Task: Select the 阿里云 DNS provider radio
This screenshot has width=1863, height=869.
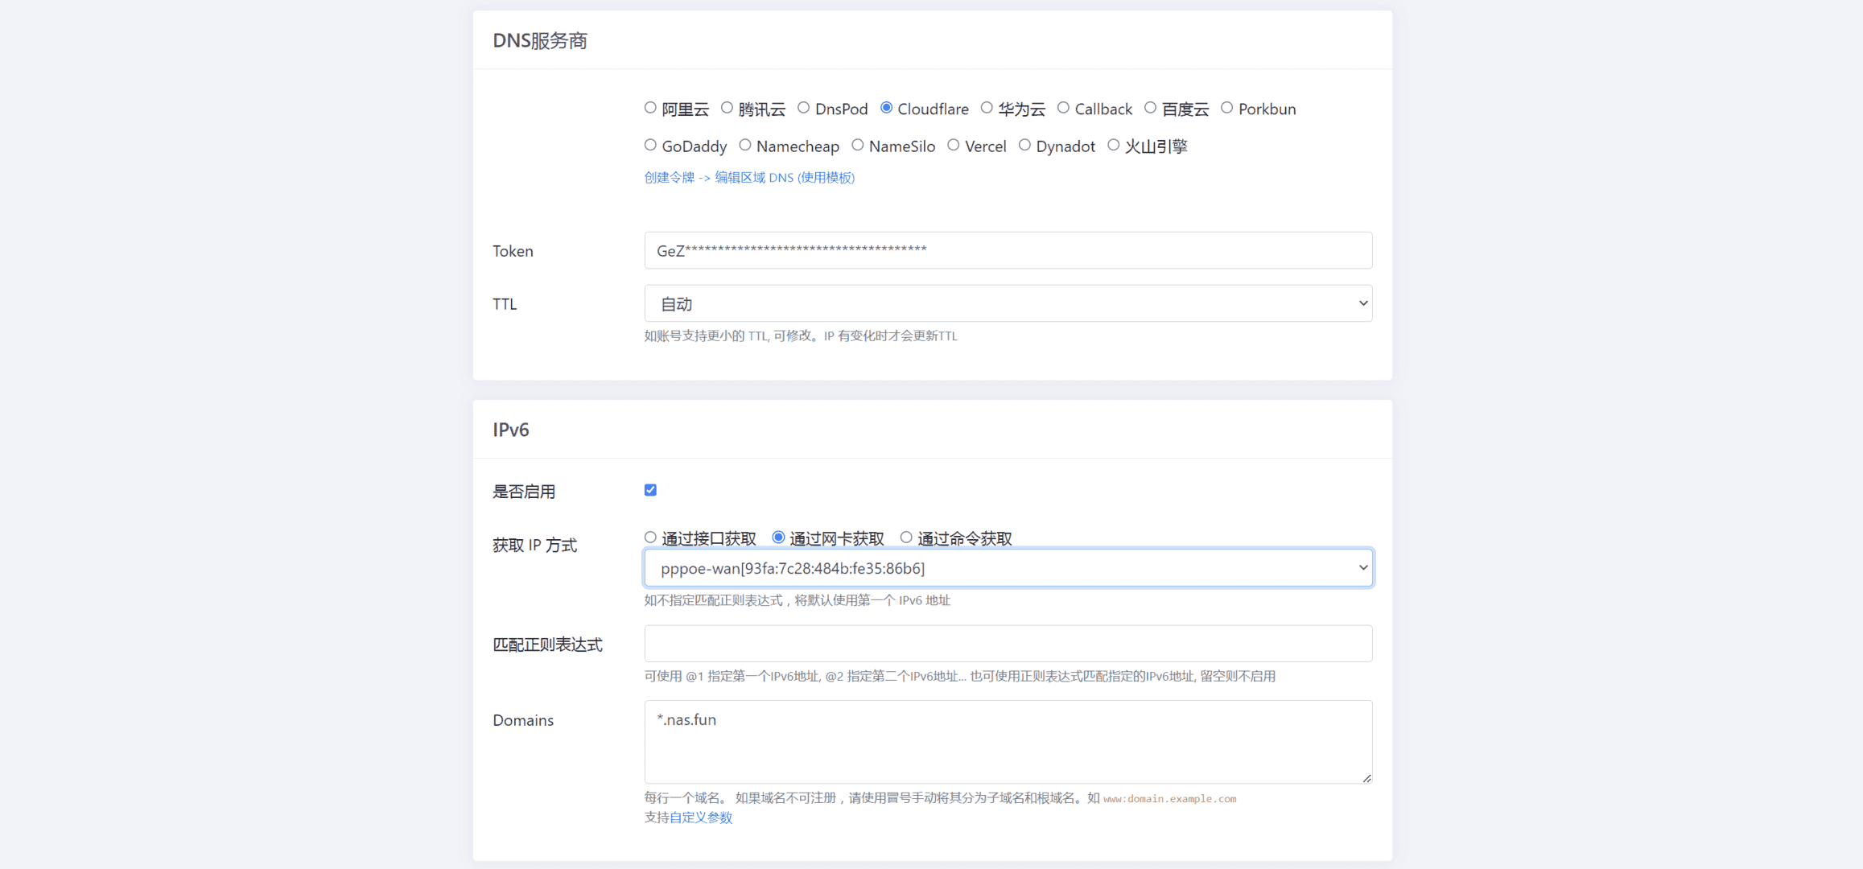Action: [650, 108]
